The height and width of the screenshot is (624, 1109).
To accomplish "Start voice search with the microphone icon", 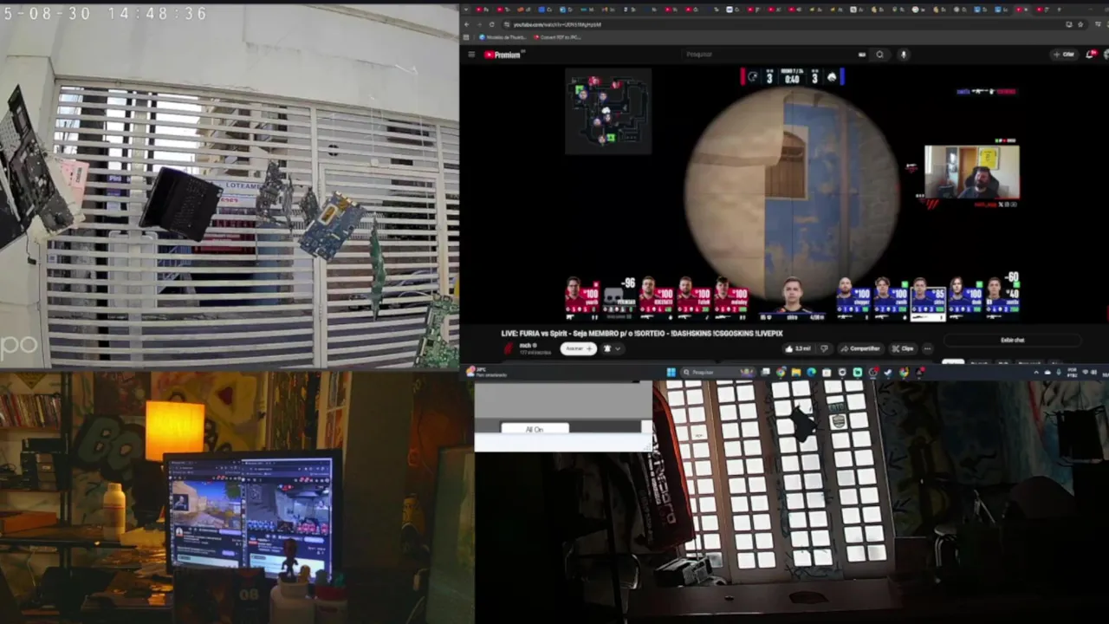I will click(903, 55).
